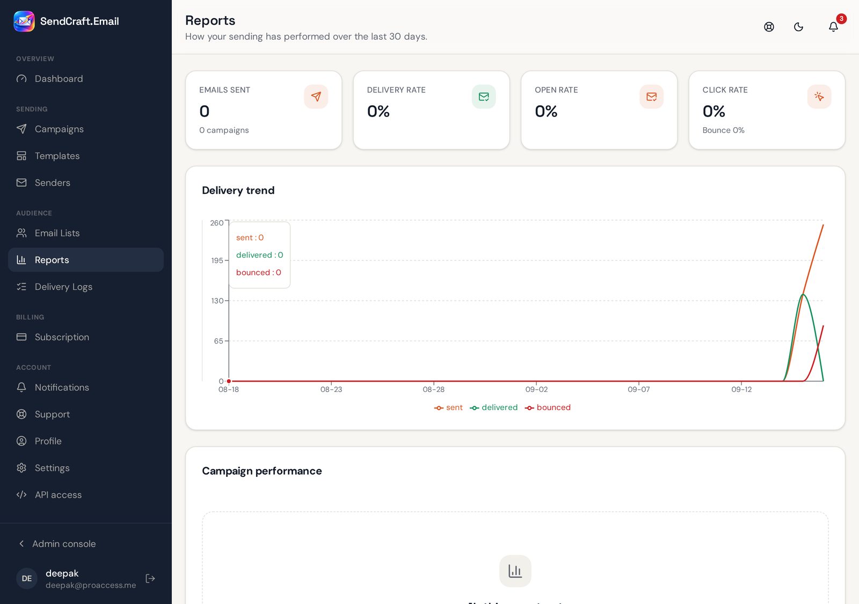Click the SendCraft.Email logo icon
The image size is (859, 604).
click(24, 21)
